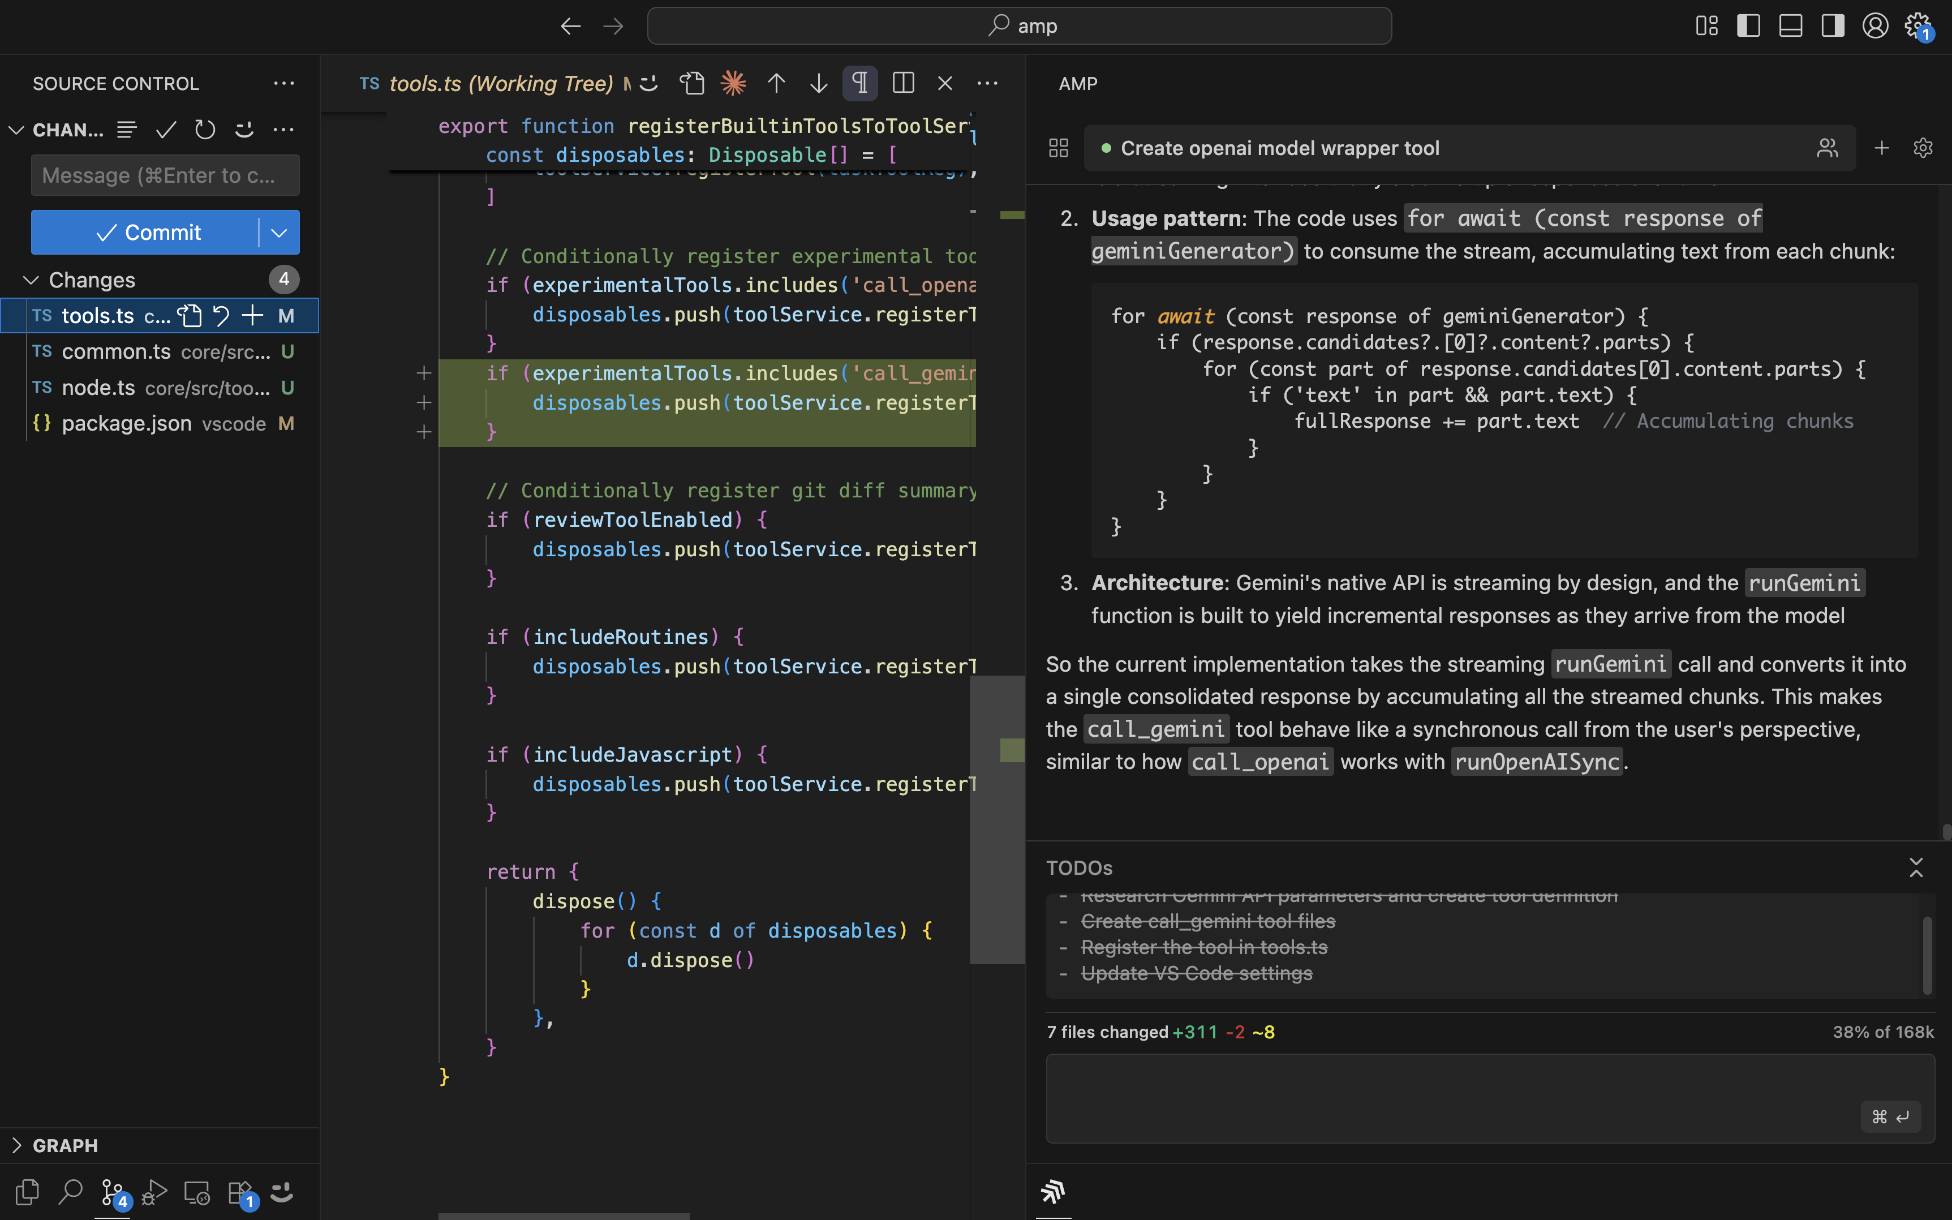Open more editor actions menu
Screen dimensions: 1952x1220
[987, 83]
